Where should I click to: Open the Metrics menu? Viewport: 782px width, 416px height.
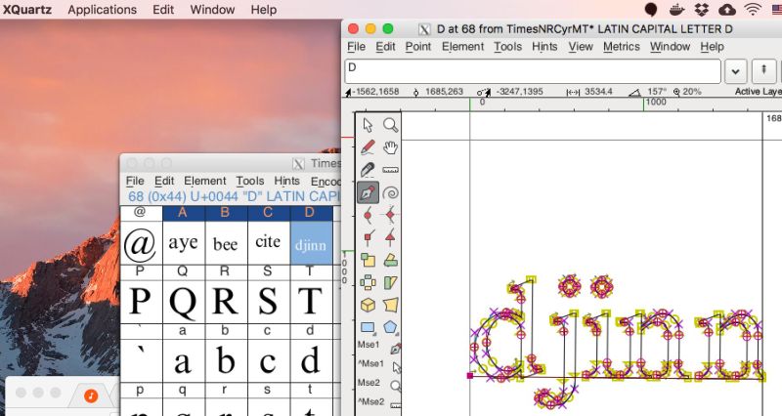622,47
